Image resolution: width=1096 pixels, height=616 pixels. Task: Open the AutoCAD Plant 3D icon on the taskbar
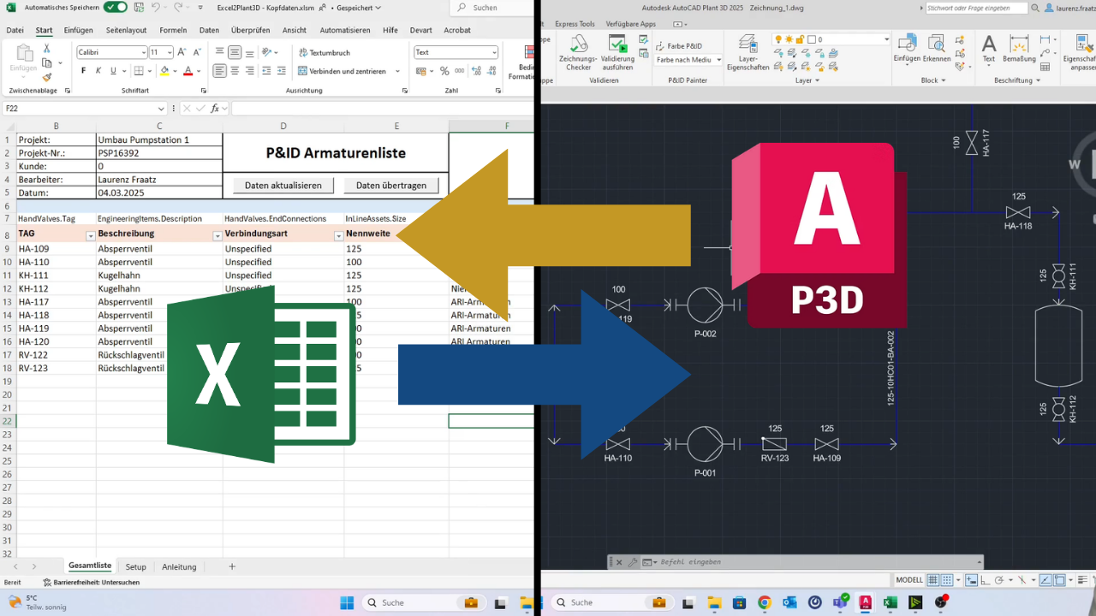866,602
